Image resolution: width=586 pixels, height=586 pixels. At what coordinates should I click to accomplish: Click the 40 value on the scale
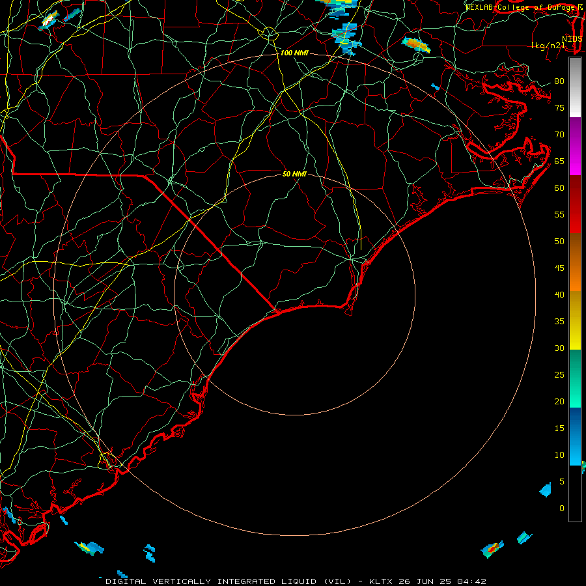click(559, 294)
